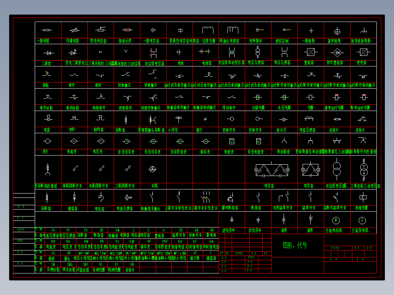Viewport: 394px width, 295px height.
Task: Select the 一般电阻 resistor symbol
Action: [47, 30]
